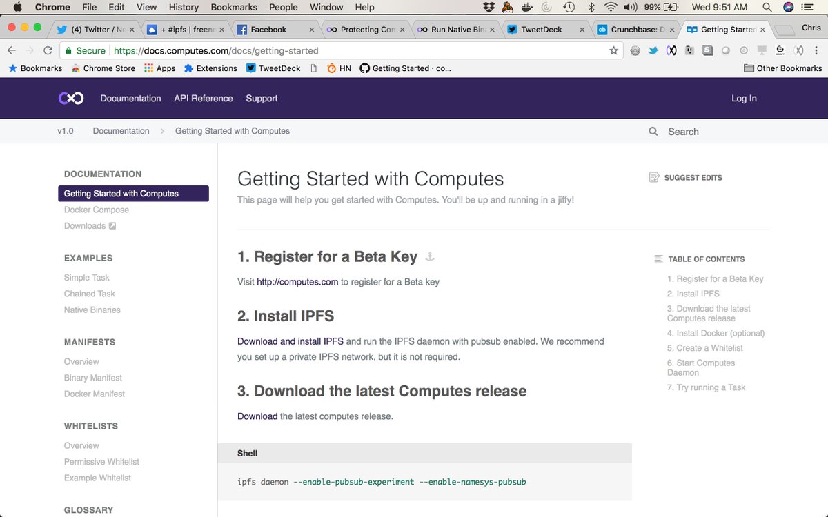
Task: Open Example Whitelist in the sidebar
Action: coord(97,478)
